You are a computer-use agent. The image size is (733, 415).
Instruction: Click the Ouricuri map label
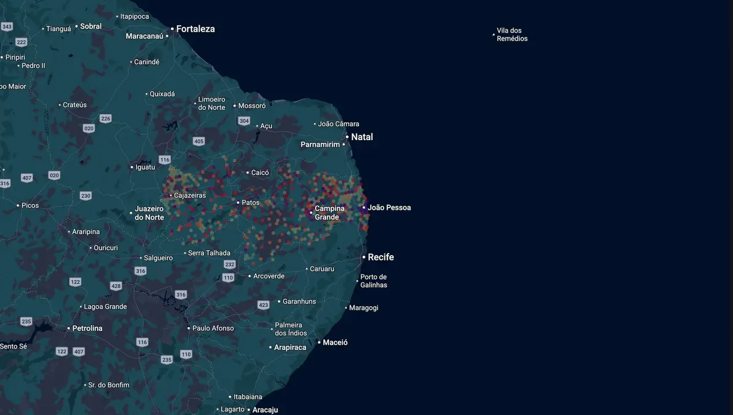(x=106, y=248)
